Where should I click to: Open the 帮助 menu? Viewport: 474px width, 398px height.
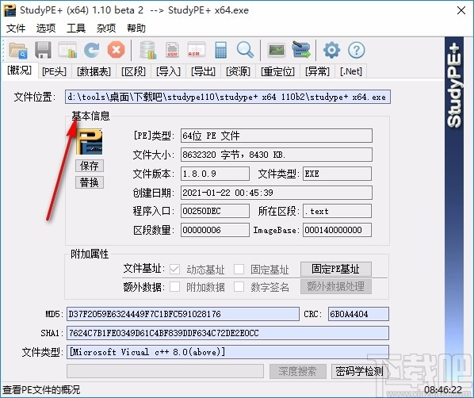tap(136, 28)
